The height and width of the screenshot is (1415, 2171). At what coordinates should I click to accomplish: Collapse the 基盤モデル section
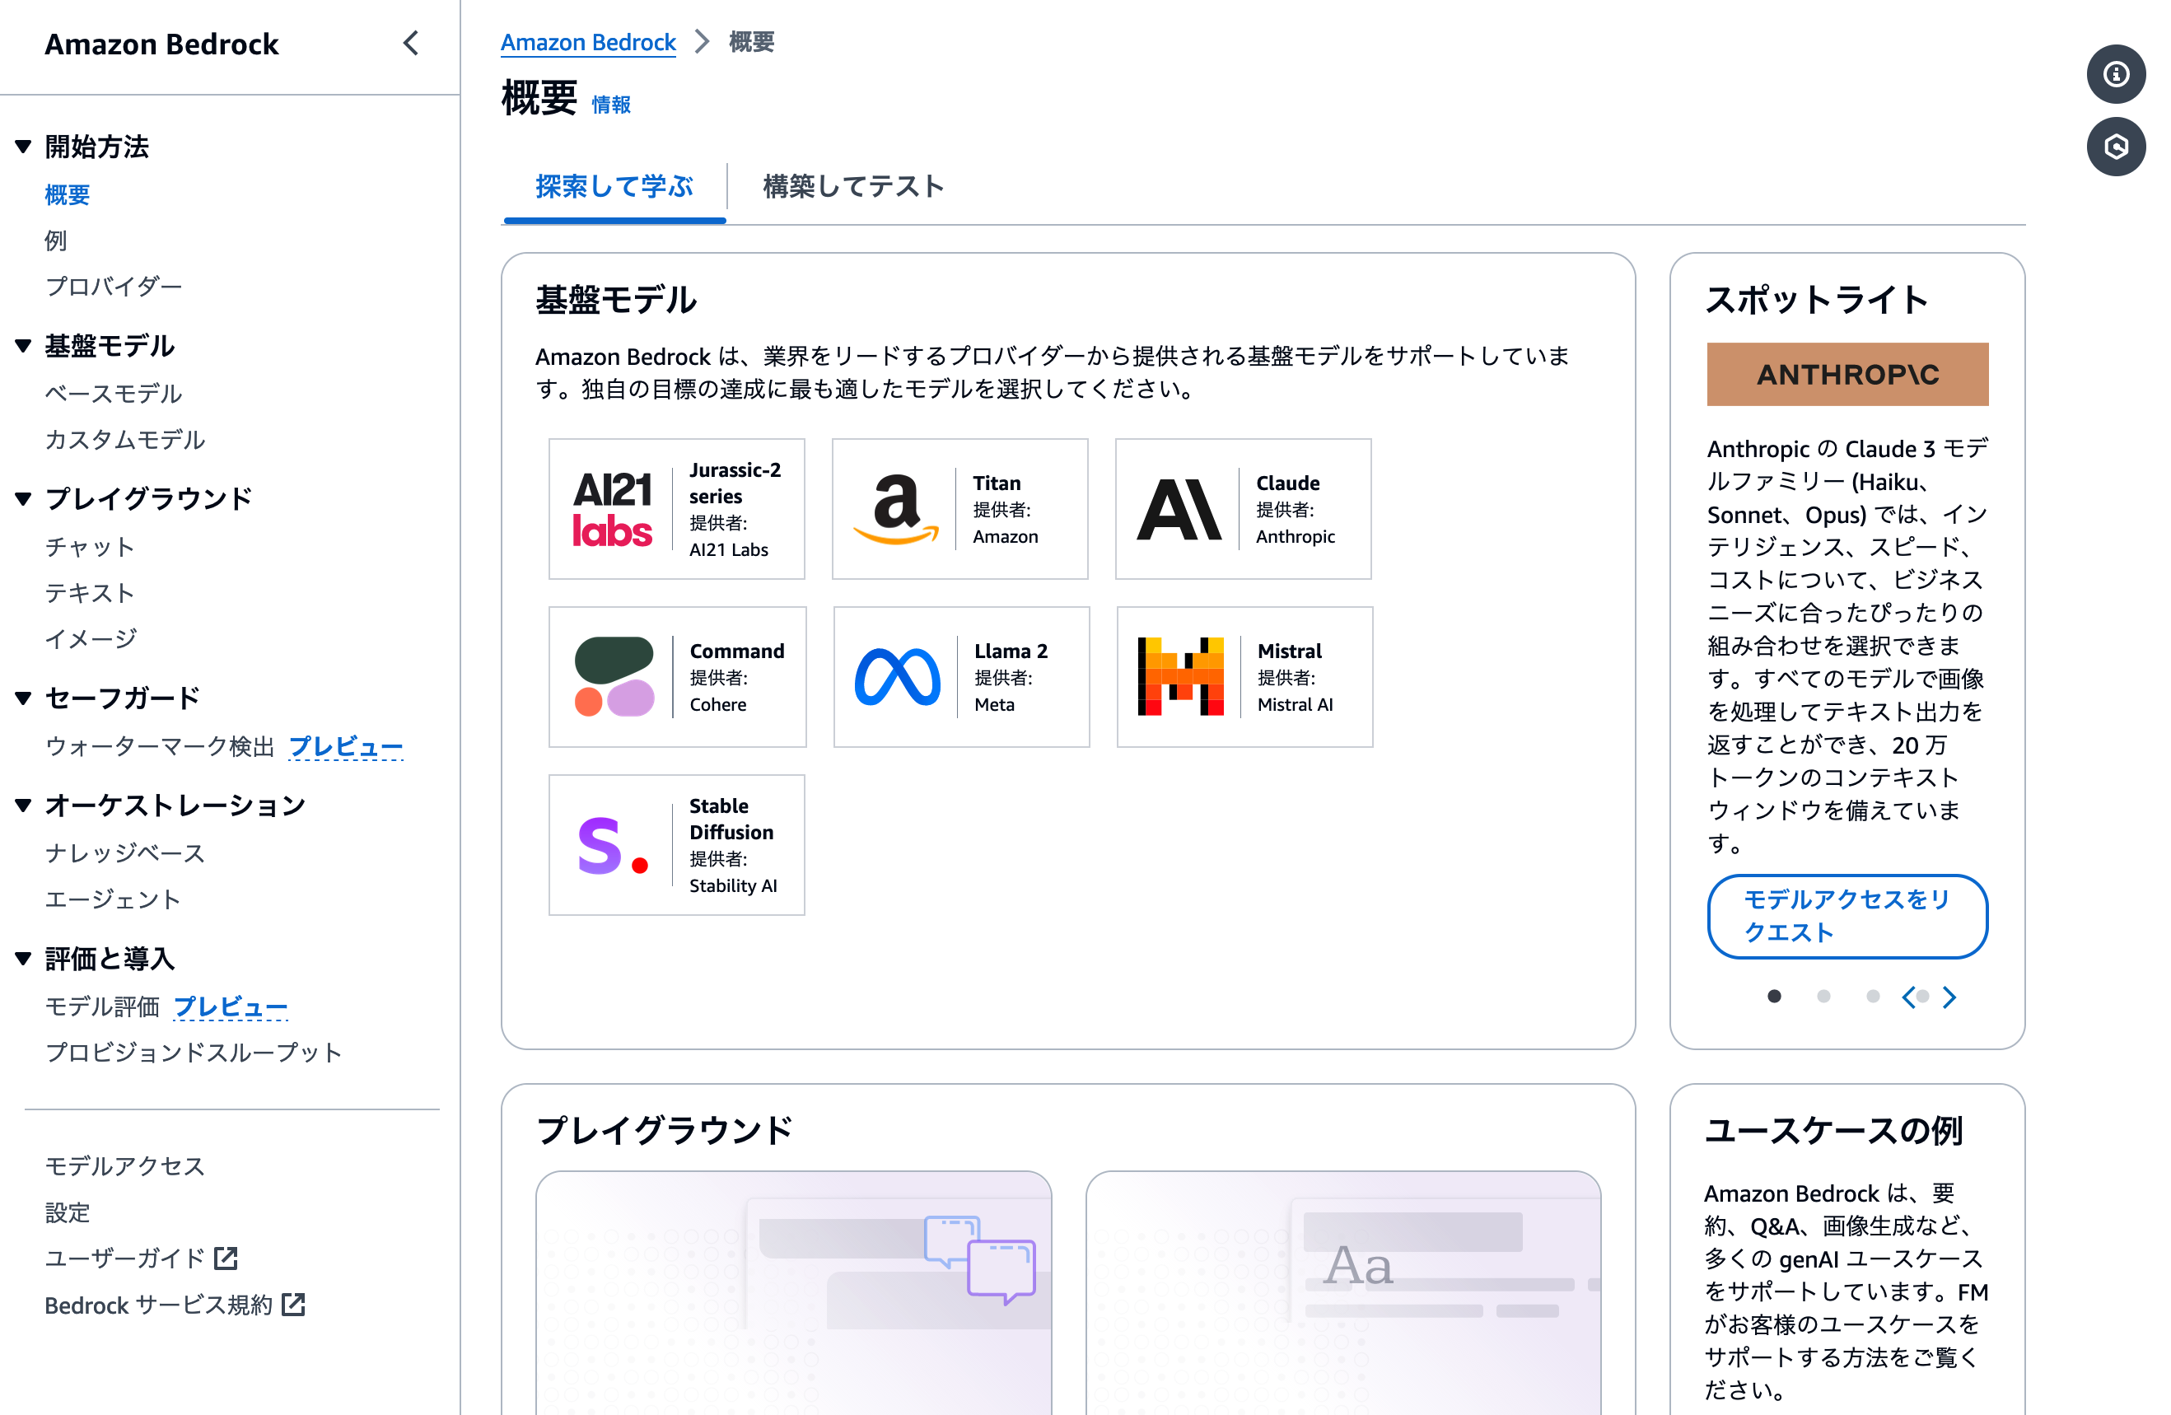click(x=22, y=345)
